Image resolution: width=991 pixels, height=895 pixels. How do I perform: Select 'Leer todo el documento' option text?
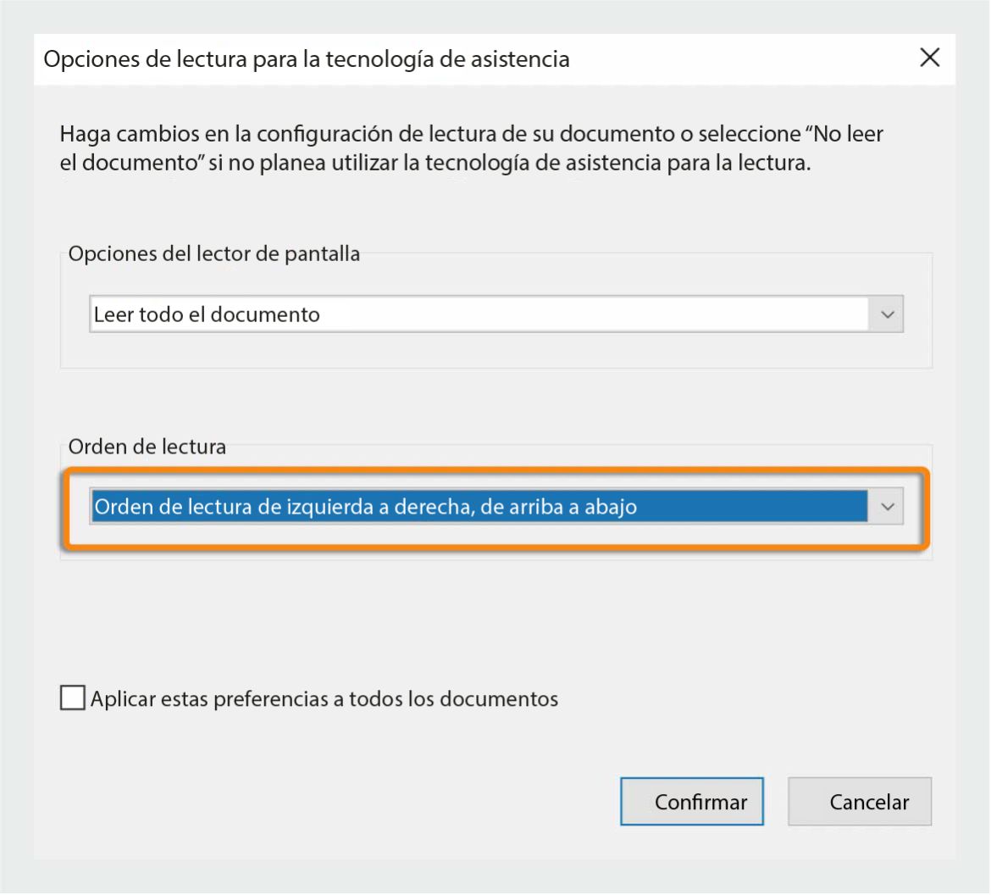(x=208, y=314)
